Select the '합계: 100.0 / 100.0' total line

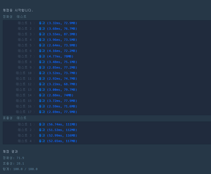point(20,169)
